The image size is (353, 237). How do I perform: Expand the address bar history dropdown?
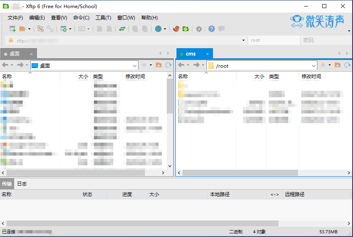coord(243,41)
